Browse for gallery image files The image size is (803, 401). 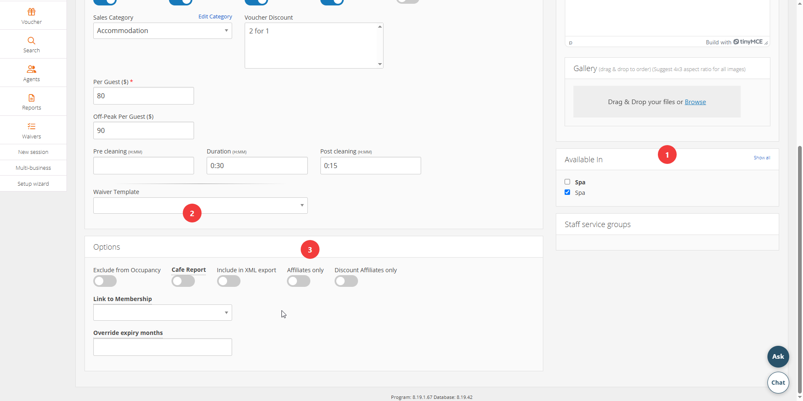coord(695,102)
